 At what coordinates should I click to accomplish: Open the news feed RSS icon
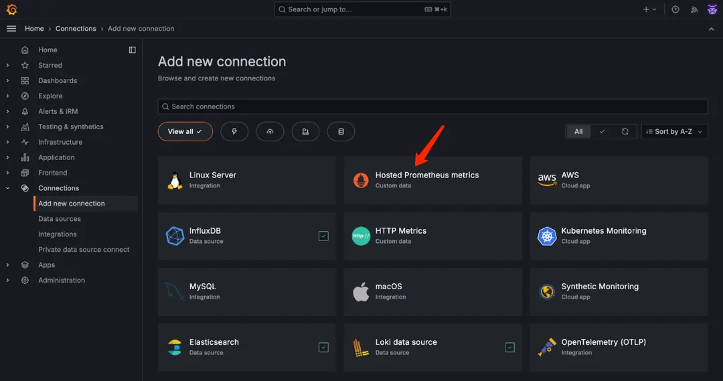coord(694,9)
